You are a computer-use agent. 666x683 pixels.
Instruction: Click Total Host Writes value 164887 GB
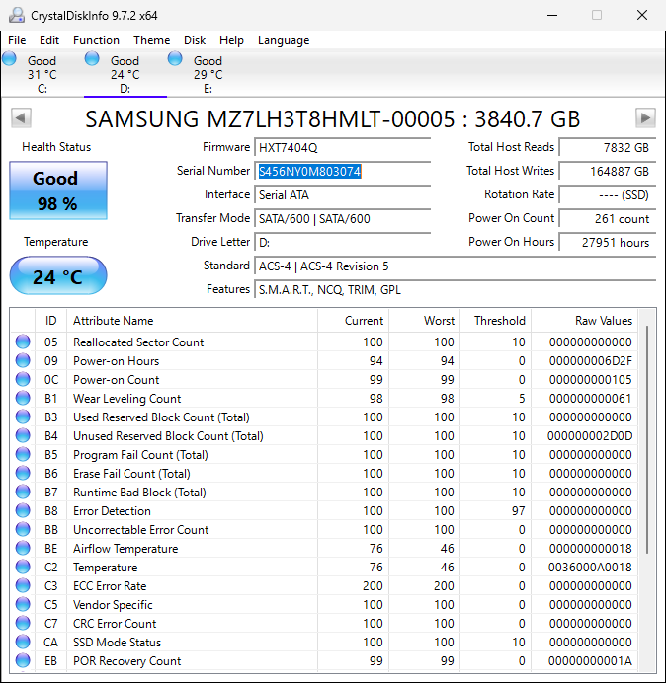click(x=607, y=171)
